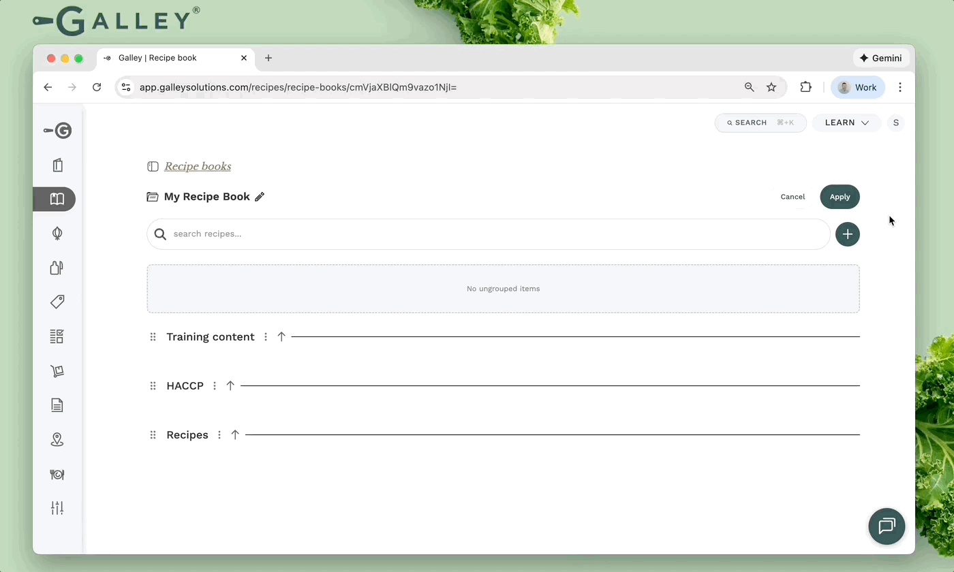Open the LEARN dropdown menu
The height and width of the screenshot is (572, 954).
846,123
